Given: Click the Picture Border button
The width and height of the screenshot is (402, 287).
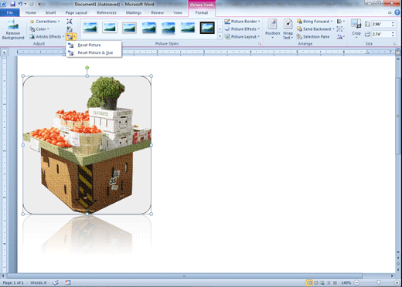Looking at the screenshot, I should [x=242, y=22].
